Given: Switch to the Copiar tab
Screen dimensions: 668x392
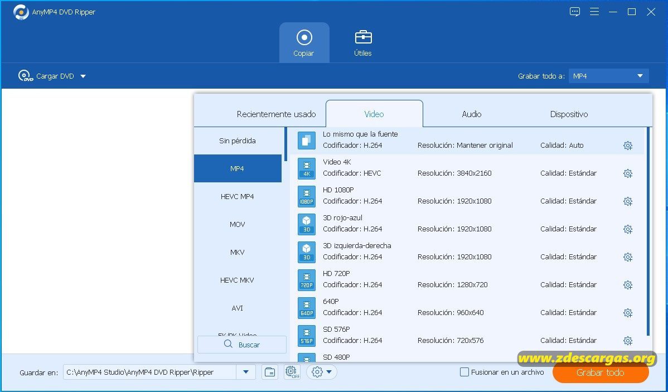Looking at the screenshot, I should pos(304,42).
